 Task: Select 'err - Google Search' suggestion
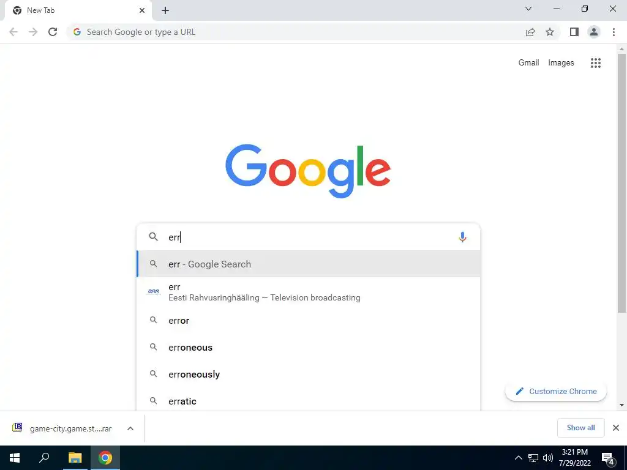click(309, 264)
